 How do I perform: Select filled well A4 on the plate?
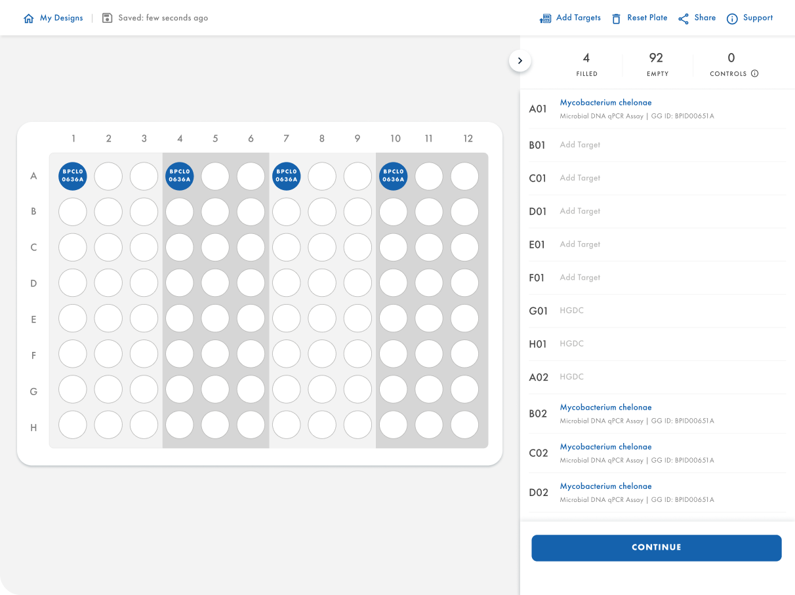pos(180,176)
